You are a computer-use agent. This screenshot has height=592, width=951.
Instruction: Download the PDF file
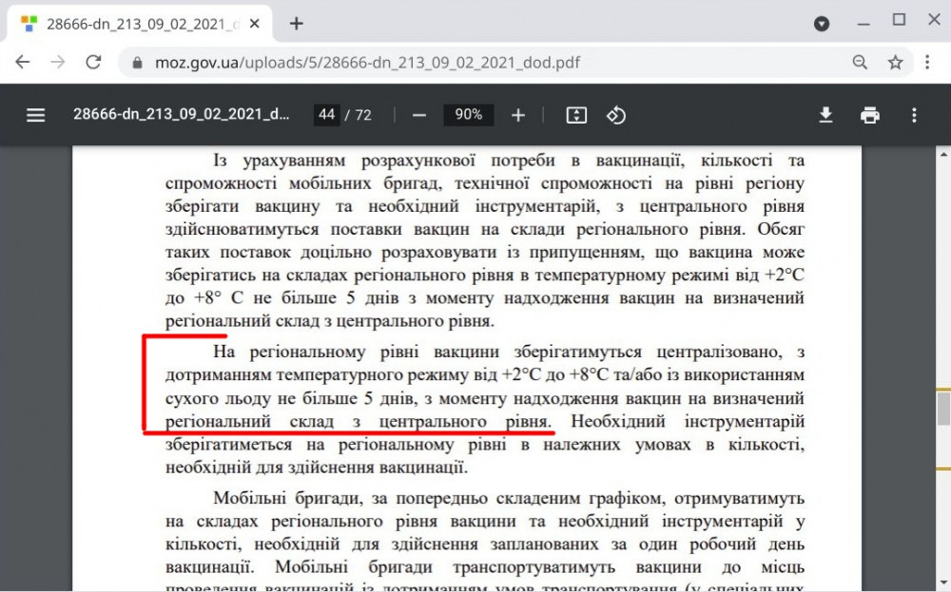pos(825,115)
